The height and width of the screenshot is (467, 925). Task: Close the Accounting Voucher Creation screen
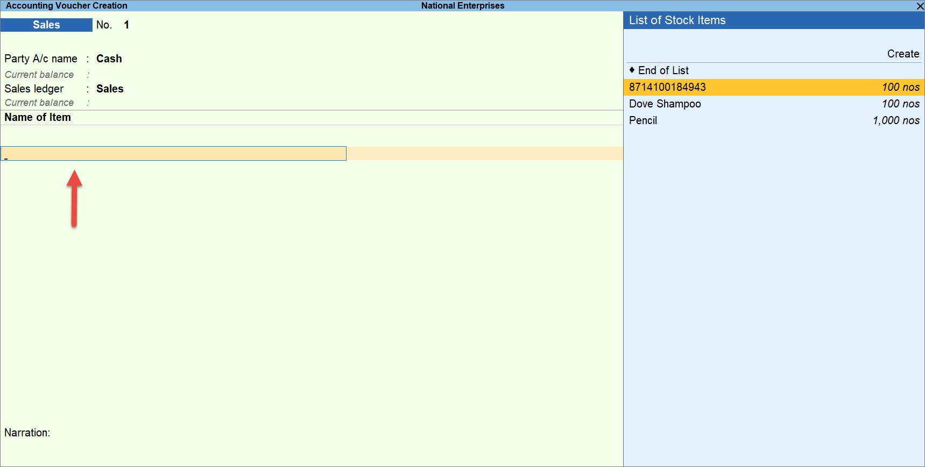(920, 6)
